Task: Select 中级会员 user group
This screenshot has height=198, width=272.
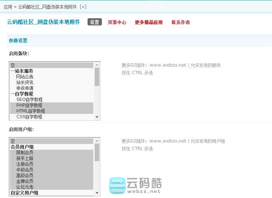Action: [x=52, y=170]
